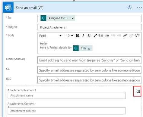Open the text highlight color pen tool
The width and height of the screenshot is (143, 117).
[95, 35]
